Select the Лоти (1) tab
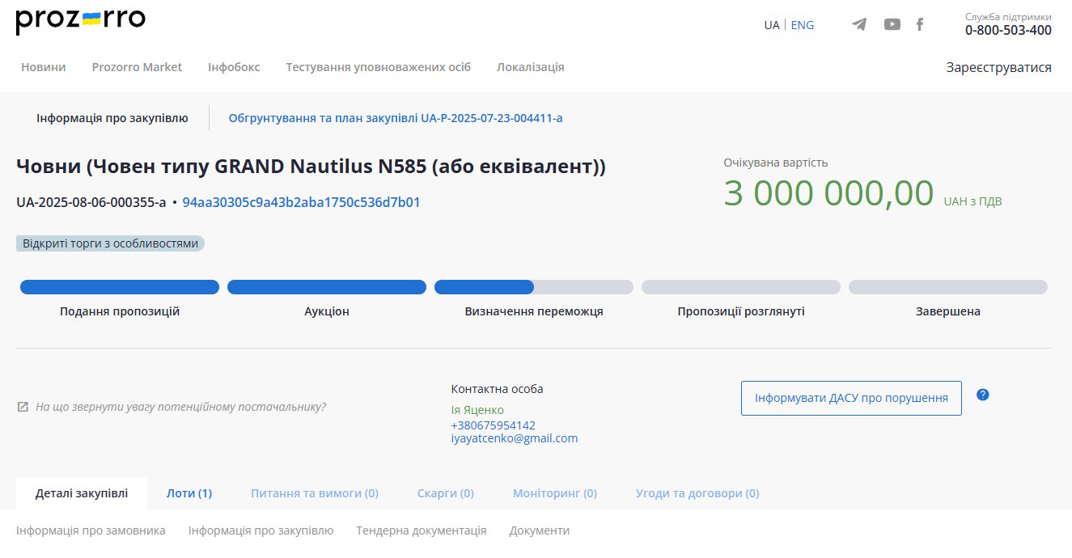Image resolution: width=1072 pixels, height=558 pixels. pyautogui.click(x=189, y=493)
